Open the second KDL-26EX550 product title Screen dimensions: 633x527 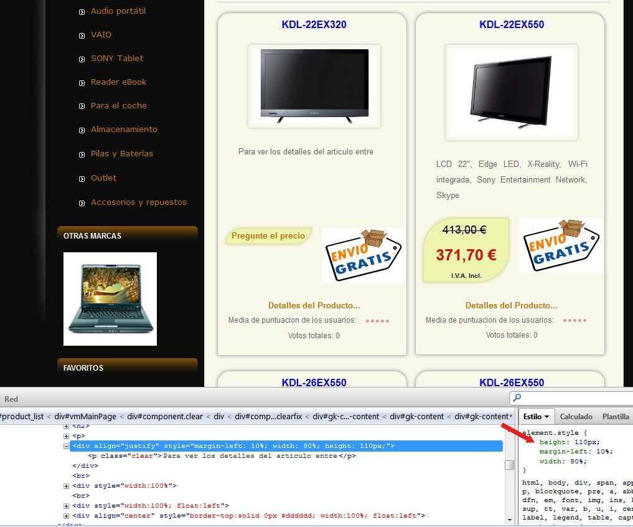(x=512, y=382)
